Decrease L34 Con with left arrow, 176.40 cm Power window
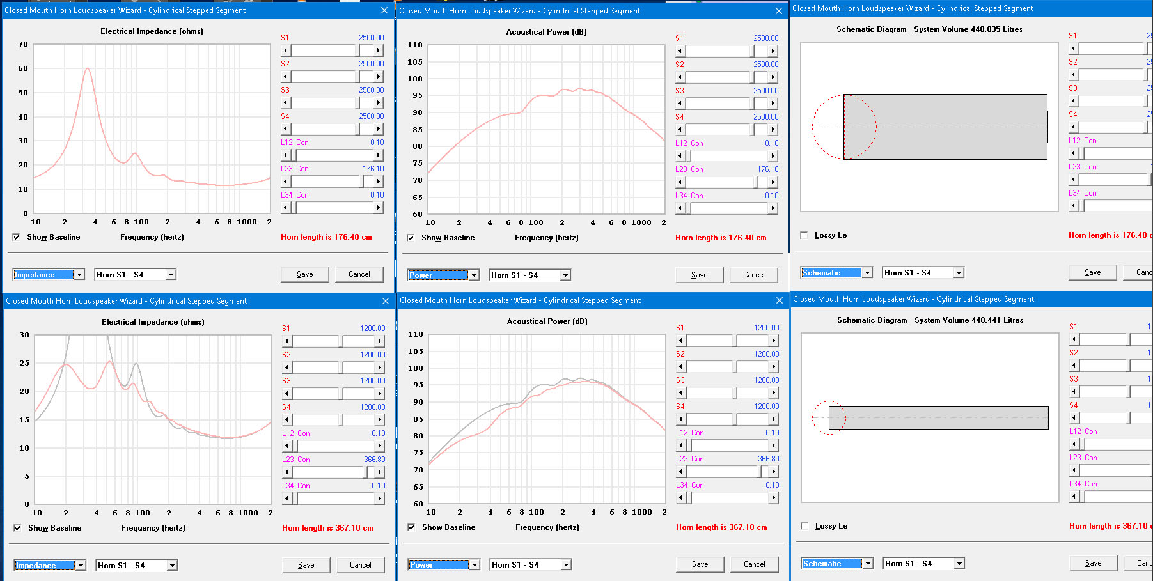This screenshot has height=581, width=1153. pos(680,208)
